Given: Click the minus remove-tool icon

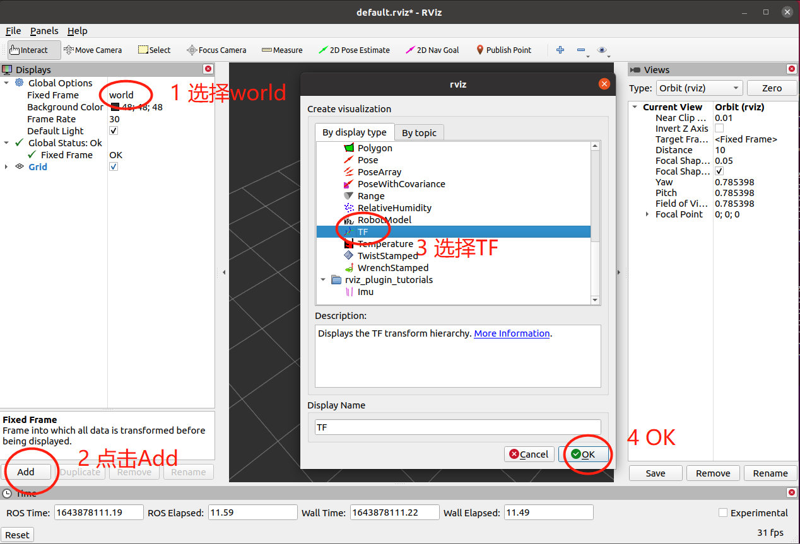Looking at the screenshot, I should coord(581,50).
